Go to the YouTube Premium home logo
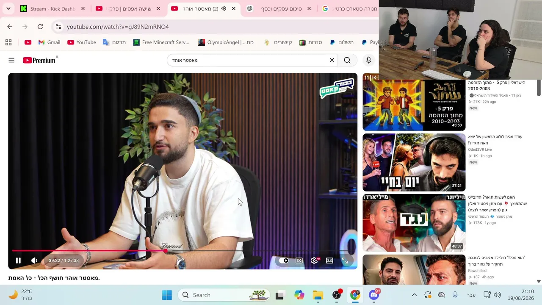The height and width of the screenshot is (305, 542). [39, 60]
